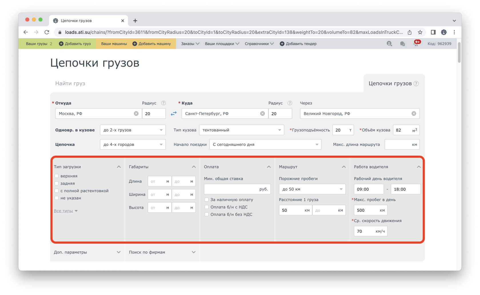480x295 pixels.
Task: Collapse the Тип загрузки section
Action: [x=119, y=167]
